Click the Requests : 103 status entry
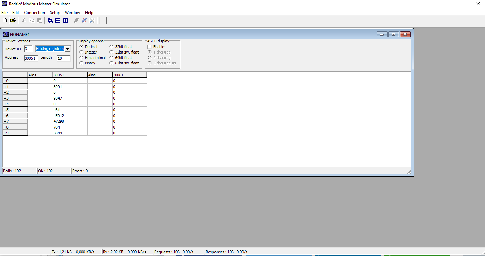The height and width of the screenshot is (256, 485). (179, 252)
